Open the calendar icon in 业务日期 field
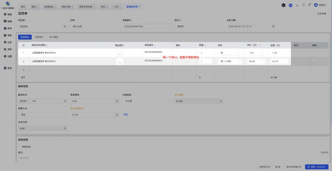Screen dimensions: 332x171 [x=273, y=26]
